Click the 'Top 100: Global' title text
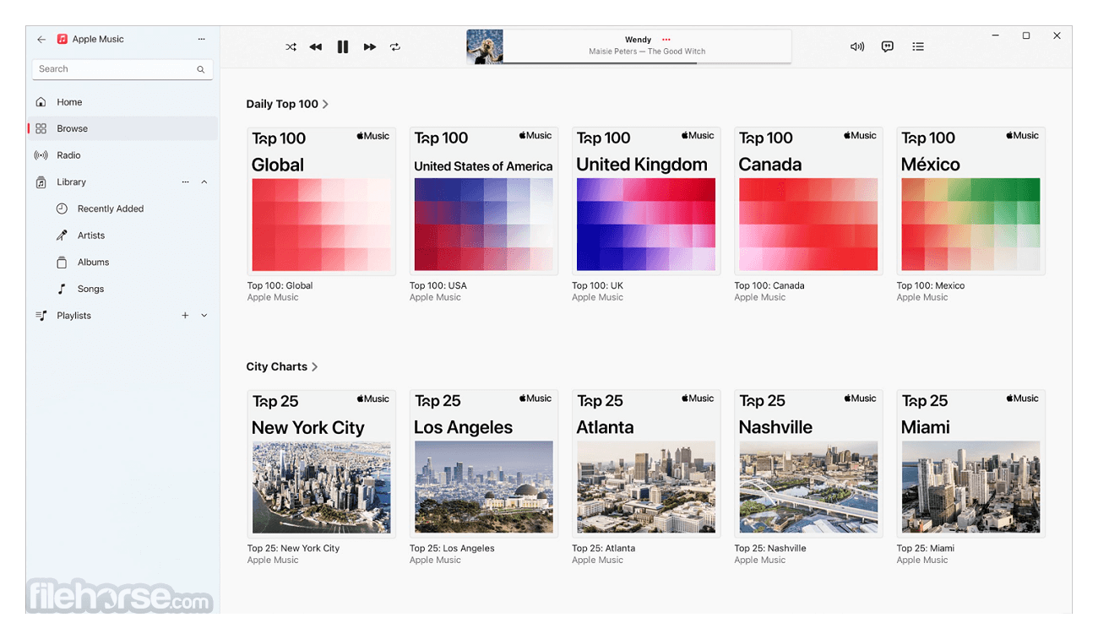The height and width of the screenshot is (639, 1098). tap(280, 286)
